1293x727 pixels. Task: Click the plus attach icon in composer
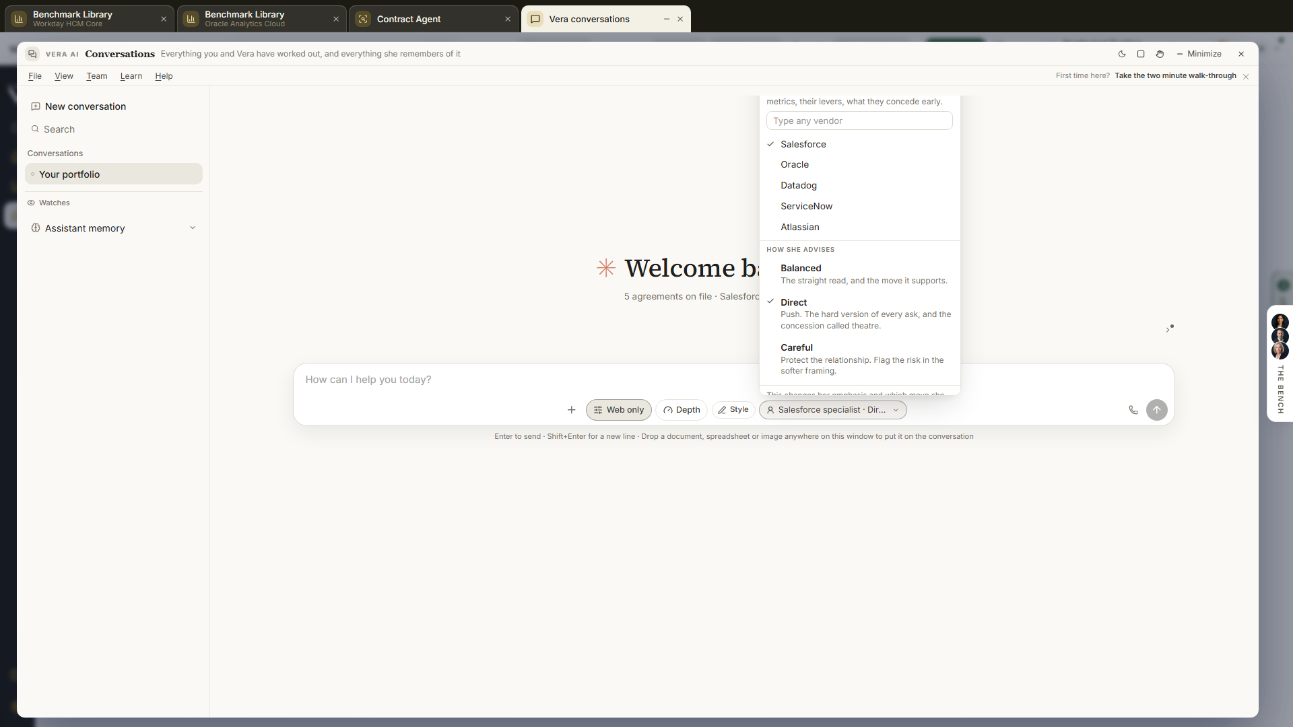point(571,410)
